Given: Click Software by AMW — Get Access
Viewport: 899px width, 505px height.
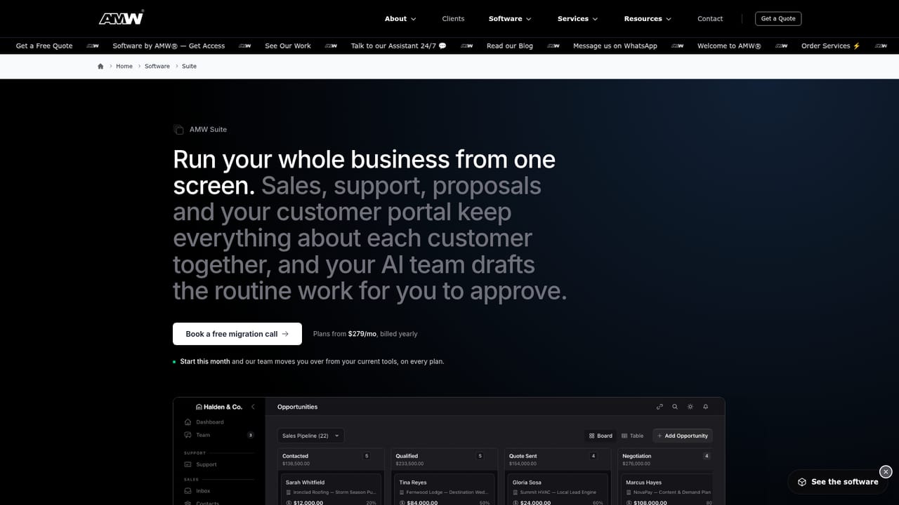Looking at the screenshot, I should (169, 46).
